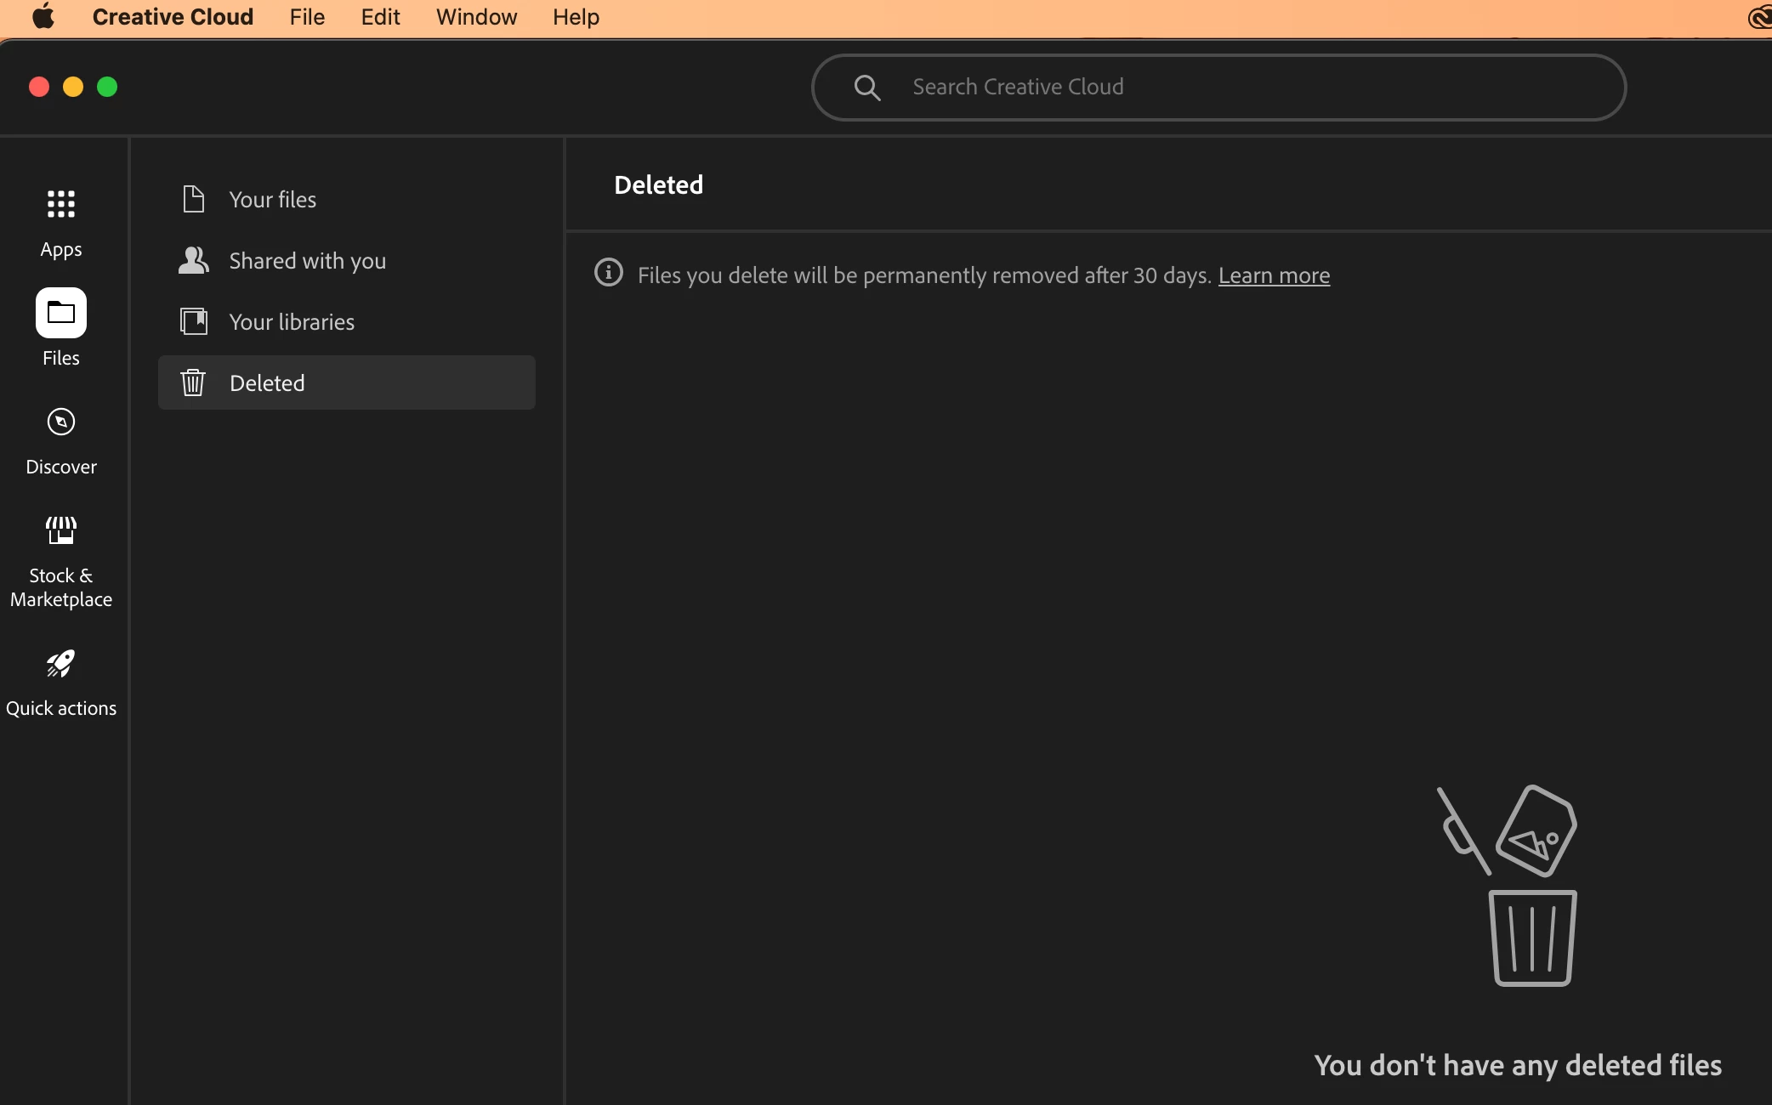Open Shared with you section
The image size is (1772, 1105).
click(x=307, y=261)
